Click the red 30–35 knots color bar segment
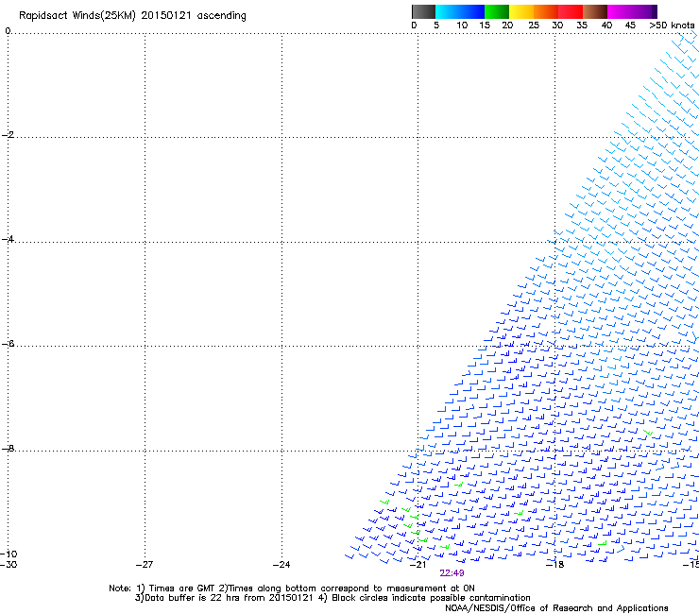699x614 pixels. pyautogui.click(x=571, y=11)
